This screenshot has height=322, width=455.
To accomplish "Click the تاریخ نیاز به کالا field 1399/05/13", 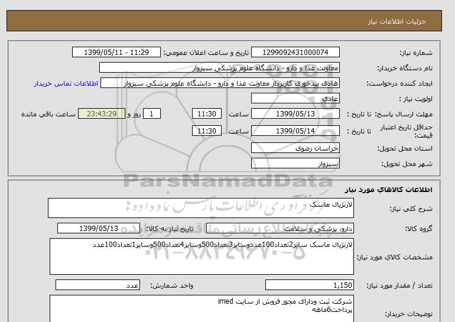I will [99, 228].
